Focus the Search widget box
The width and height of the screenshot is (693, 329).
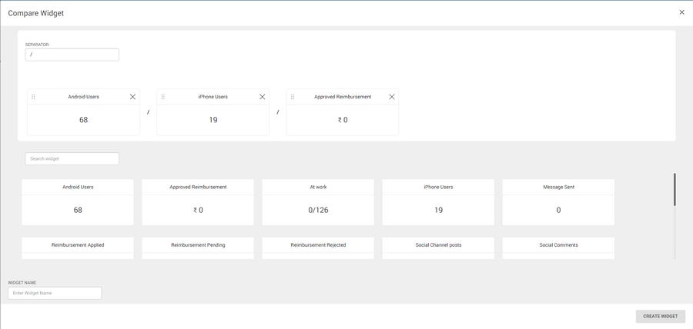point(72,158)
